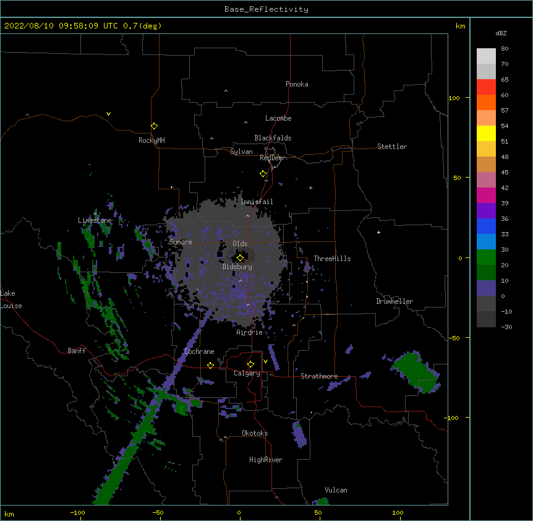Select the orange 60 dBZ swatch
Image resolution: width=533 pixels, height=521 pixels.
(486, 102)
